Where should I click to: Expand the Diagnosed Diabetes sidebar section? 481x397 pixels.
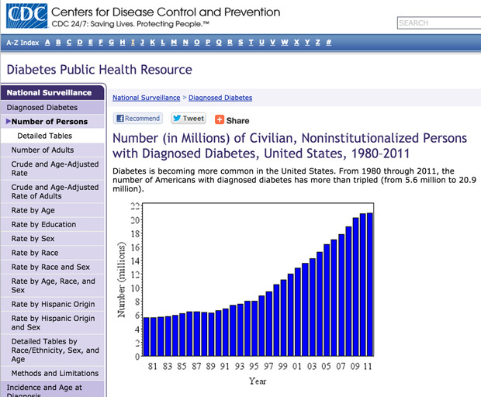click(x=42, y=108)
